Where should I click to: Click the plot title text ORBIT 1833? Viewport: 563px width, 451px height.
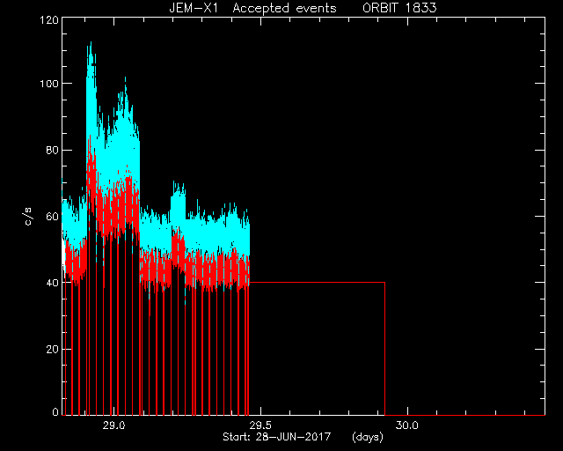click(399, 8)
